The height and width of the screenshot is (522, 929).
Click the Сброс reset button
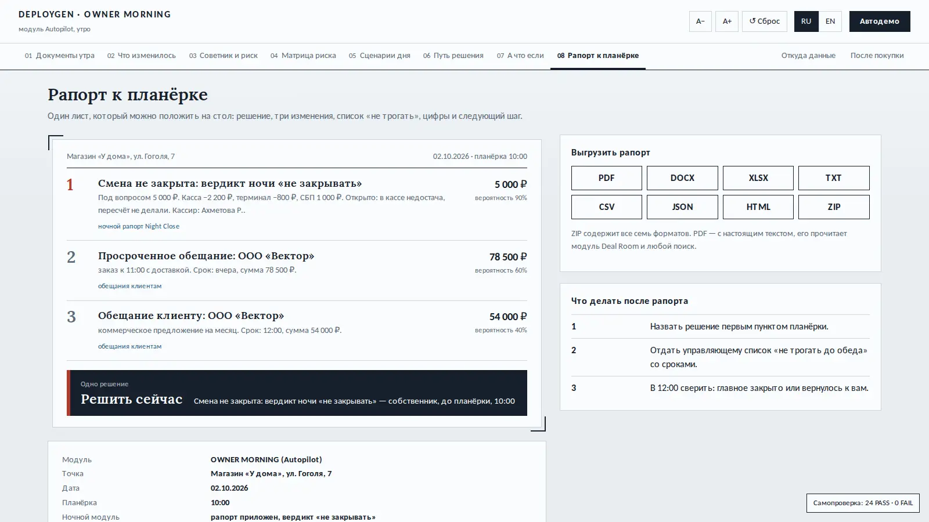(765, 21)
